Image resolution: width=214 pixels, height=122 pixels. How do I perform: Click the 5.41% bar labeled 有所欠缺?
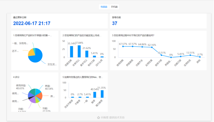(x=95, y=57)
